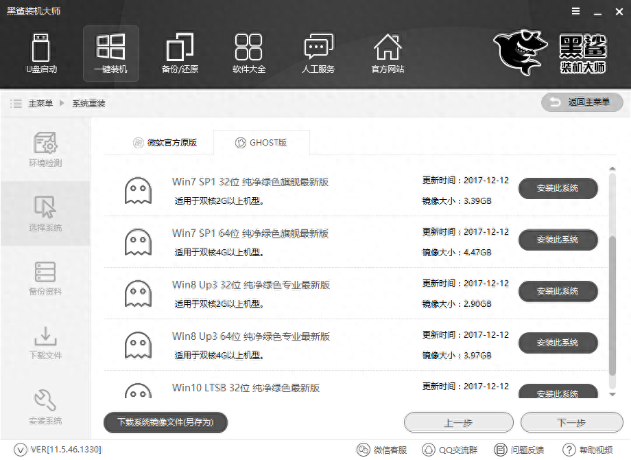
Task: Open the U盘启动 (USB boot) tool
Action: tap(41, 54)
